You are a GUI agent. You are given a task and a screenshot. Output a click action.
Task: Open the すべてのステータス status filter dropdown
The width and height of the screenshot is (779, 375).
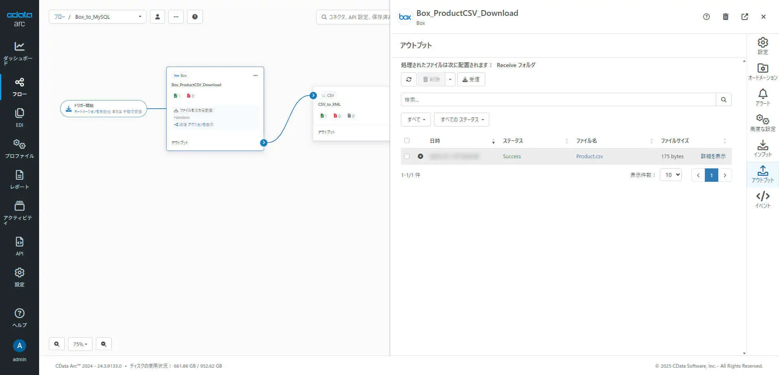point(462,120)
